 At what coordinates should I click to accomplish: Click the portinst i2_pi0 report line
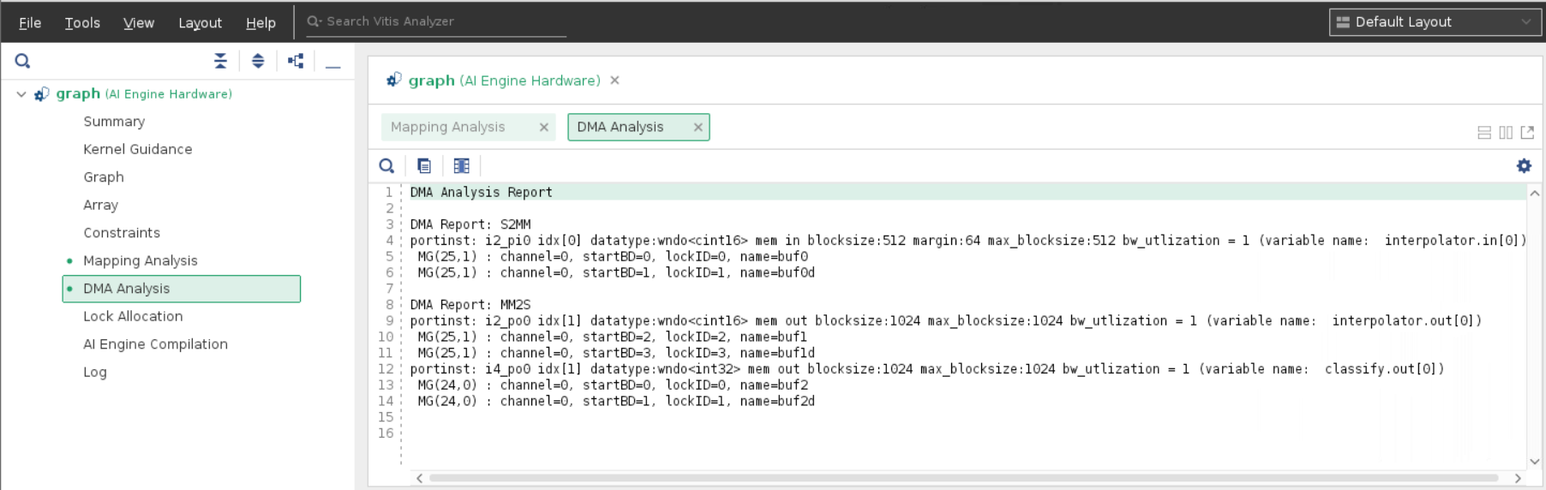click(x=968, y=241)
